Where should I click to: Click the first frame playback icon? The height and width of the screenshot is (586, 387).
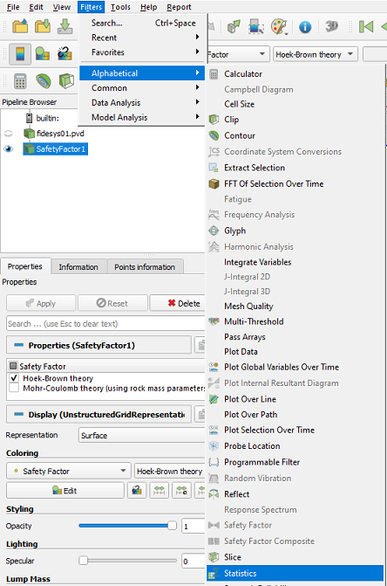[x=366, y=26]
